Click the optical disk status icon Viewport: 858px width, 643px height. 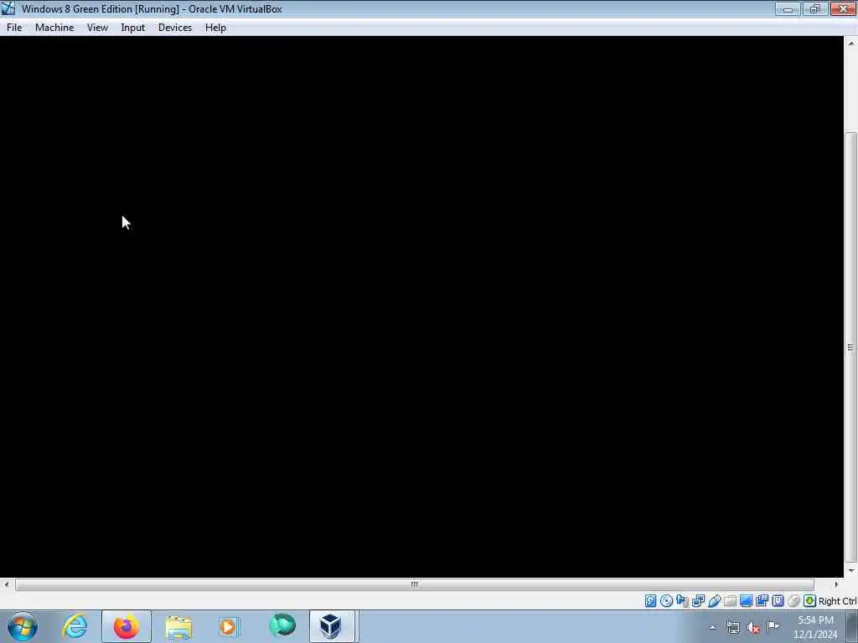pyautogui.click(x=666, y=601)
